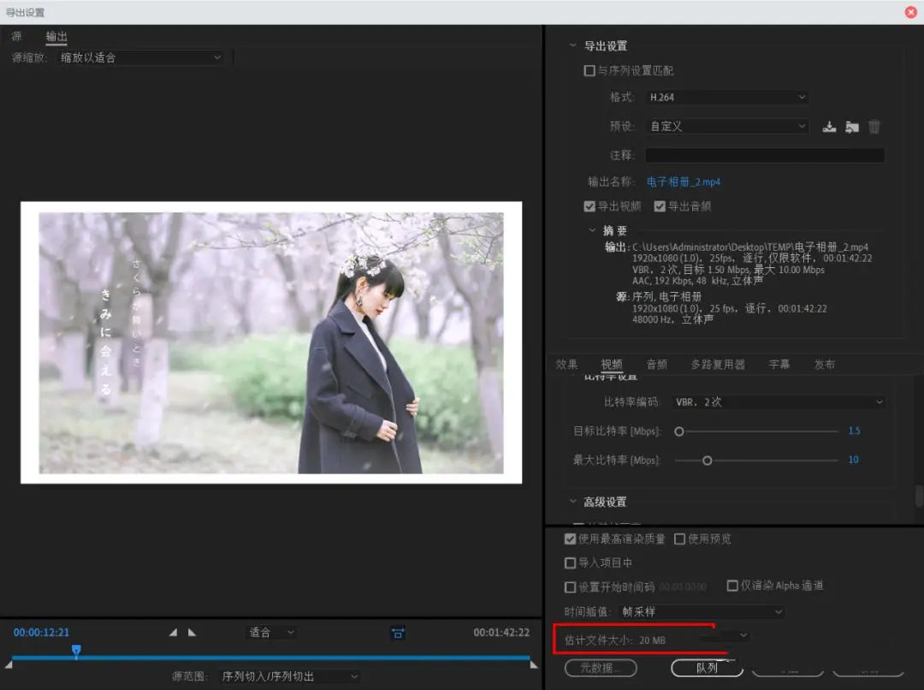The width and height of the screenshot is (924, 690).
Task: Switch to the 源 source tab
Action: click(17, 36)
